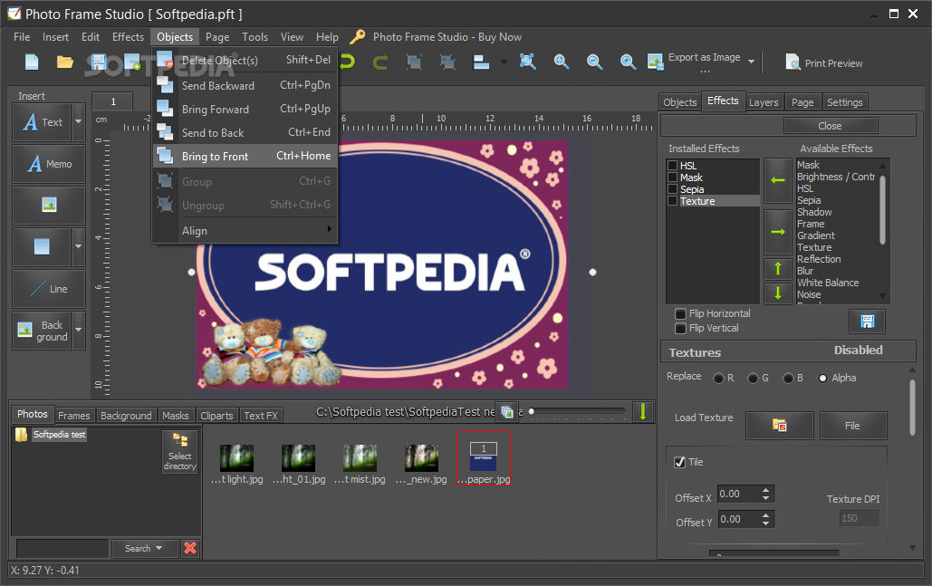Enable the Flip Horizontal checkbox
Image resolution: width=932 pixels, height=586 pixels.
pyautogui.click(x=680, y=313)
